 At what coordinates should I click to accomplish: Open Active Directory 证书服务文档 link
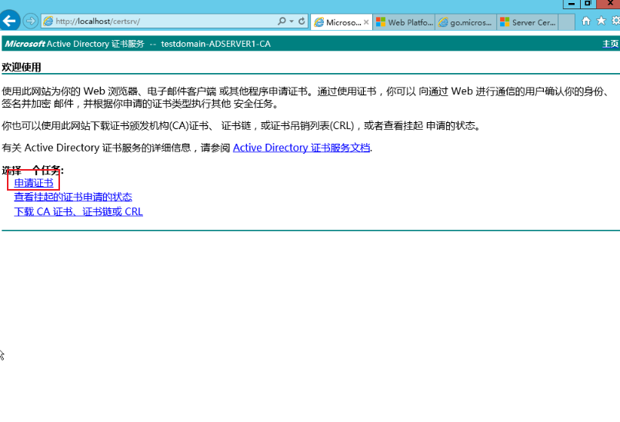(302, 148)
